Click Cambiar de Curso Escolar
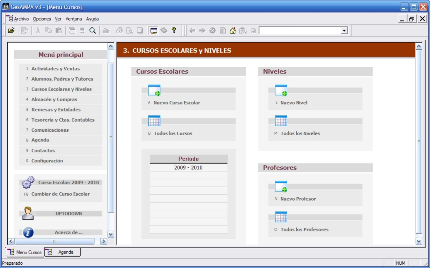430x268 pixels. coord(61,194)
